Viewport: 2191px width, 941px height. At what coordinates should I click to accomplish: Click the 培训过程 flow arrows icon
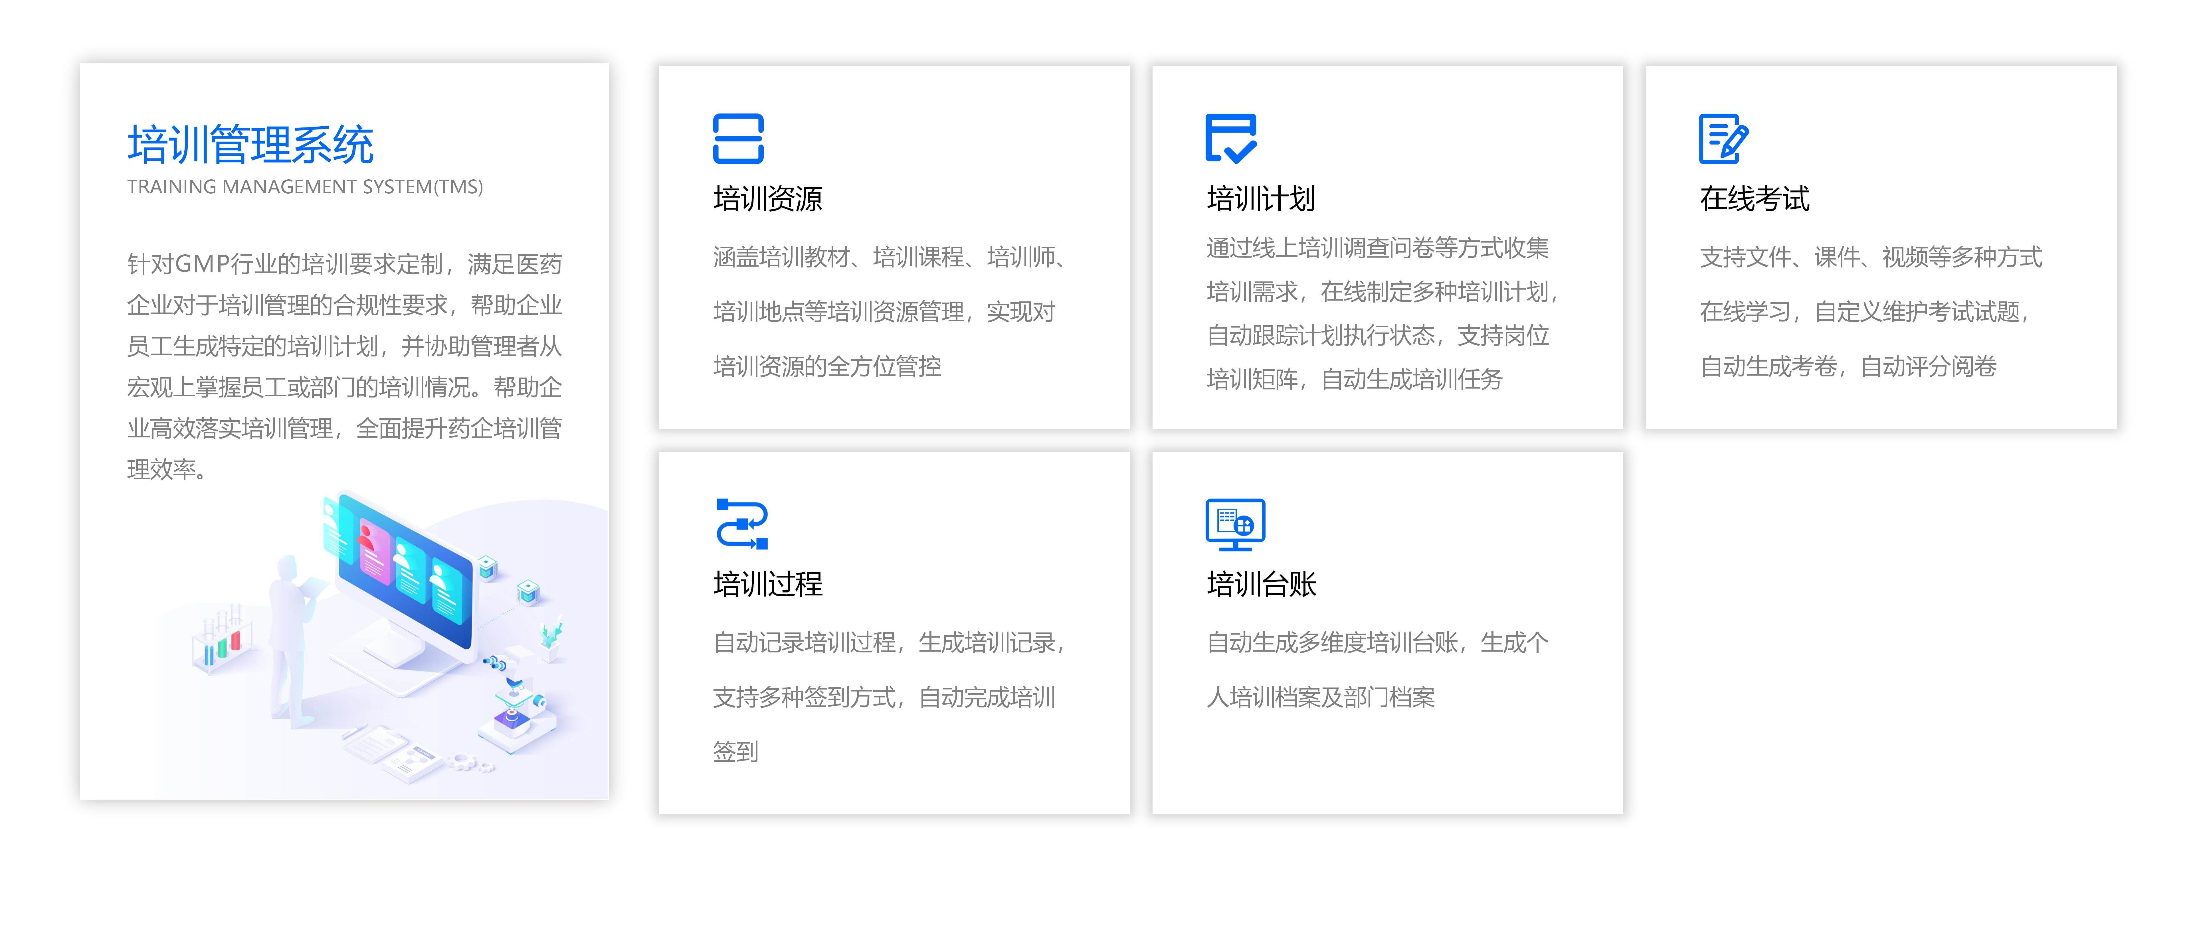tap(742, 524)
